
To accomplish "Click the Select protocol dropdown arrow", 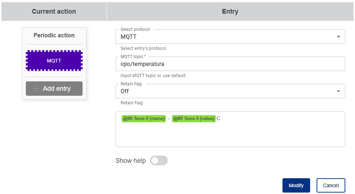I will point(338,37).
